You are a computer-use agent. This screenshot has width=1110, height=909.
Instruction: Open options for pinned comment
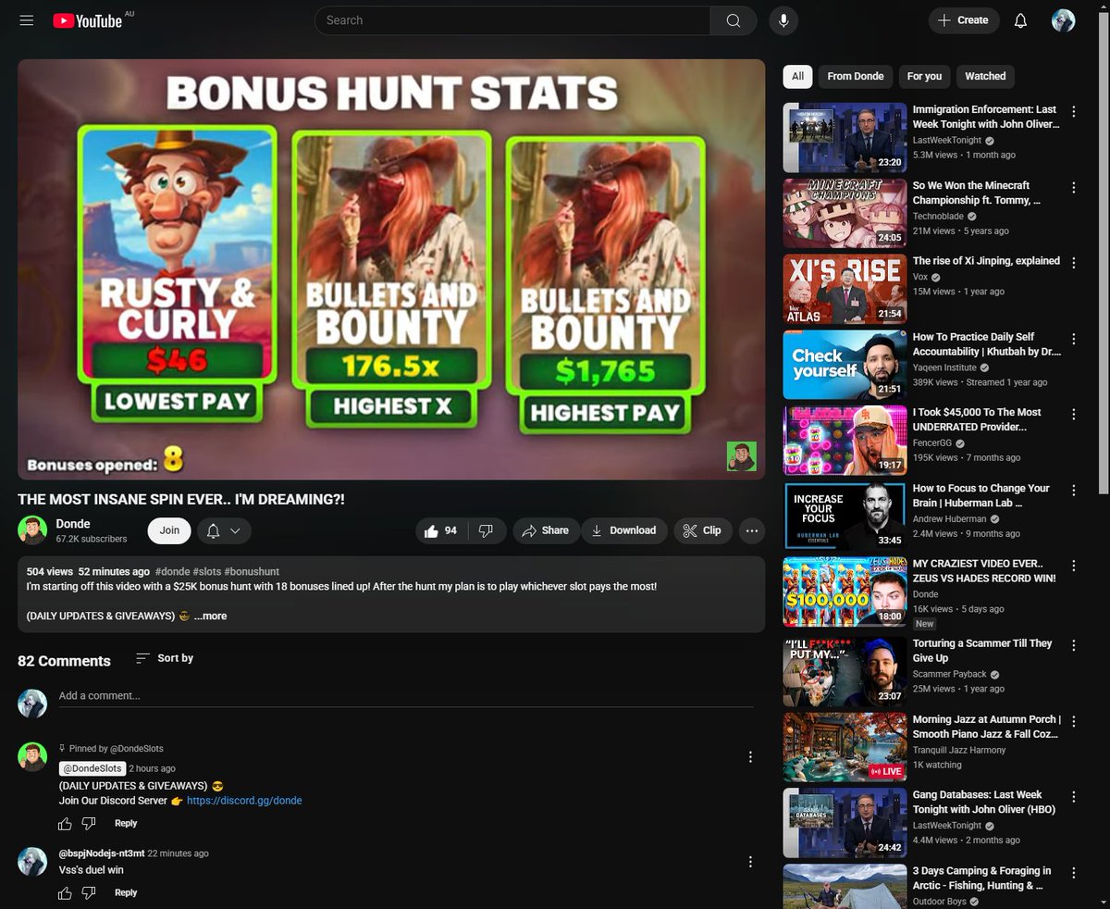tap(750, 757)
